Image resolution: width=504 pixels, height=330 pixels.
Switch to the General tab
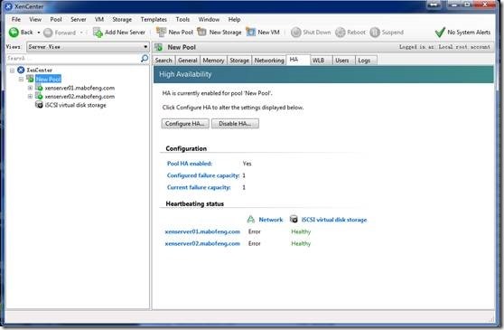[x=187, y=61]
